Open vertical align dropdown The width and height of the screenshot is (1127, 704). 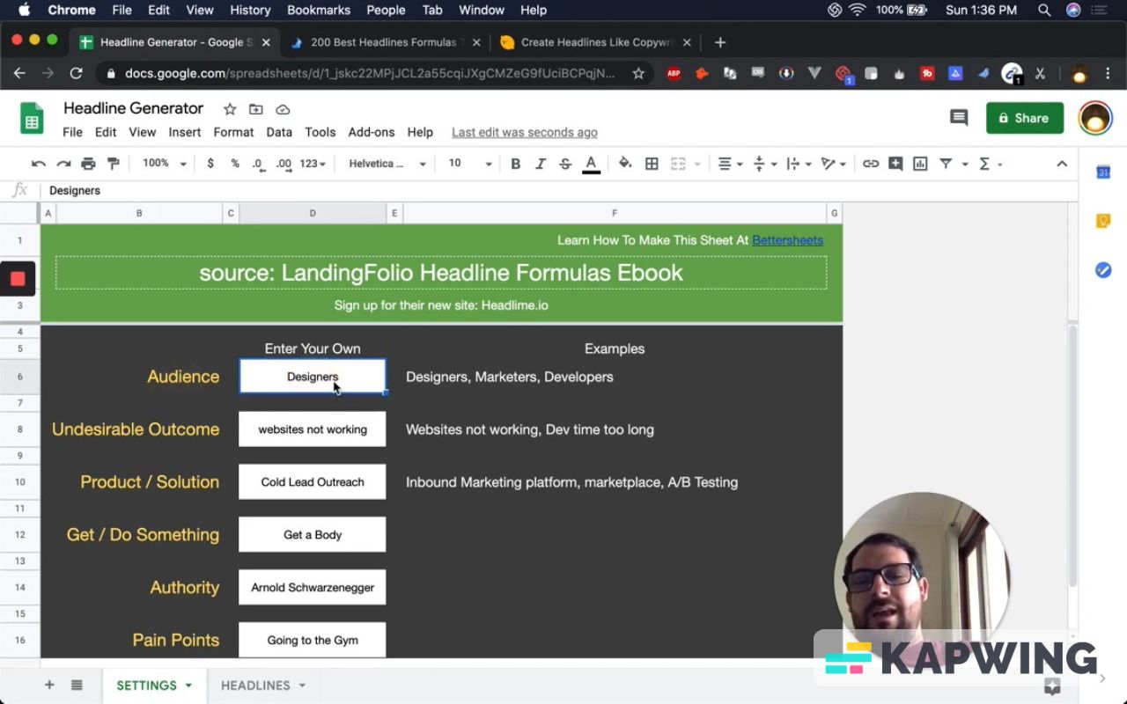click(764, 164)
